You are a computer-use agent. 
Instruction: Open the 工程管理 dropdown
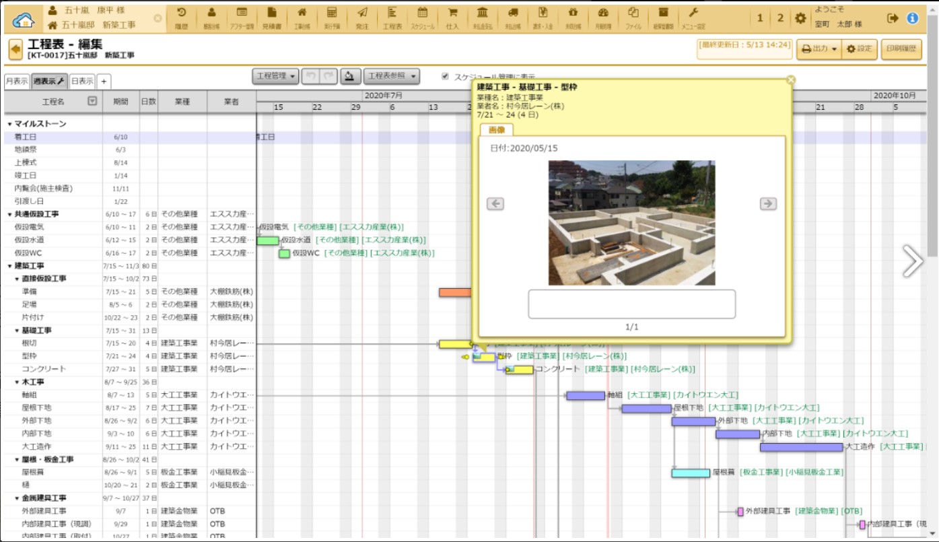(276, 76)
